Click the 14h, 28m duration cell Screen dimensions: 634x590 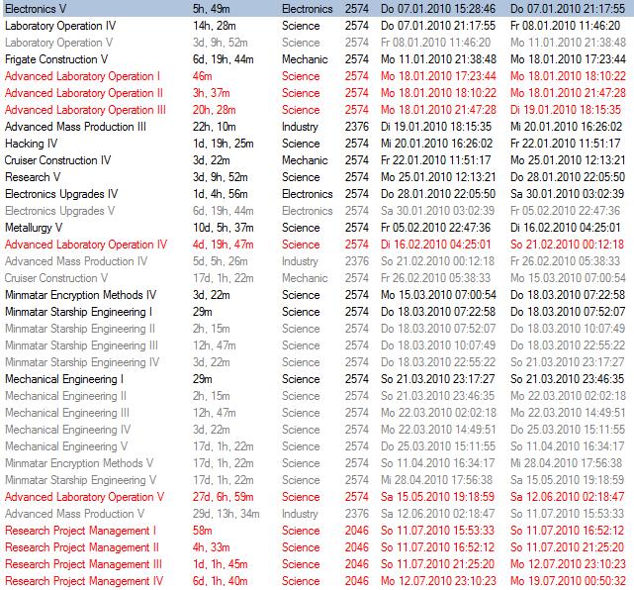coord(214,26)
